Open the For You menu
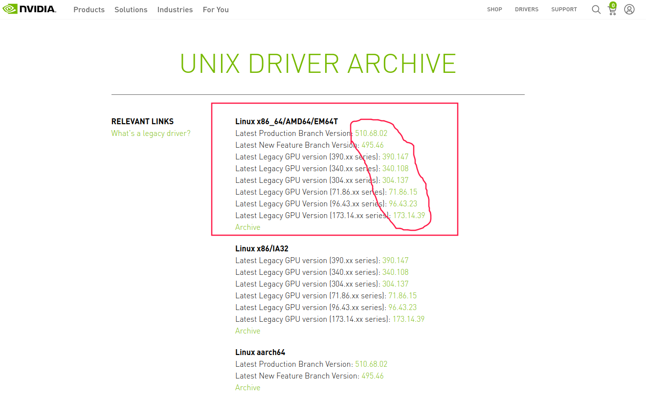 [x=216, y=9]
